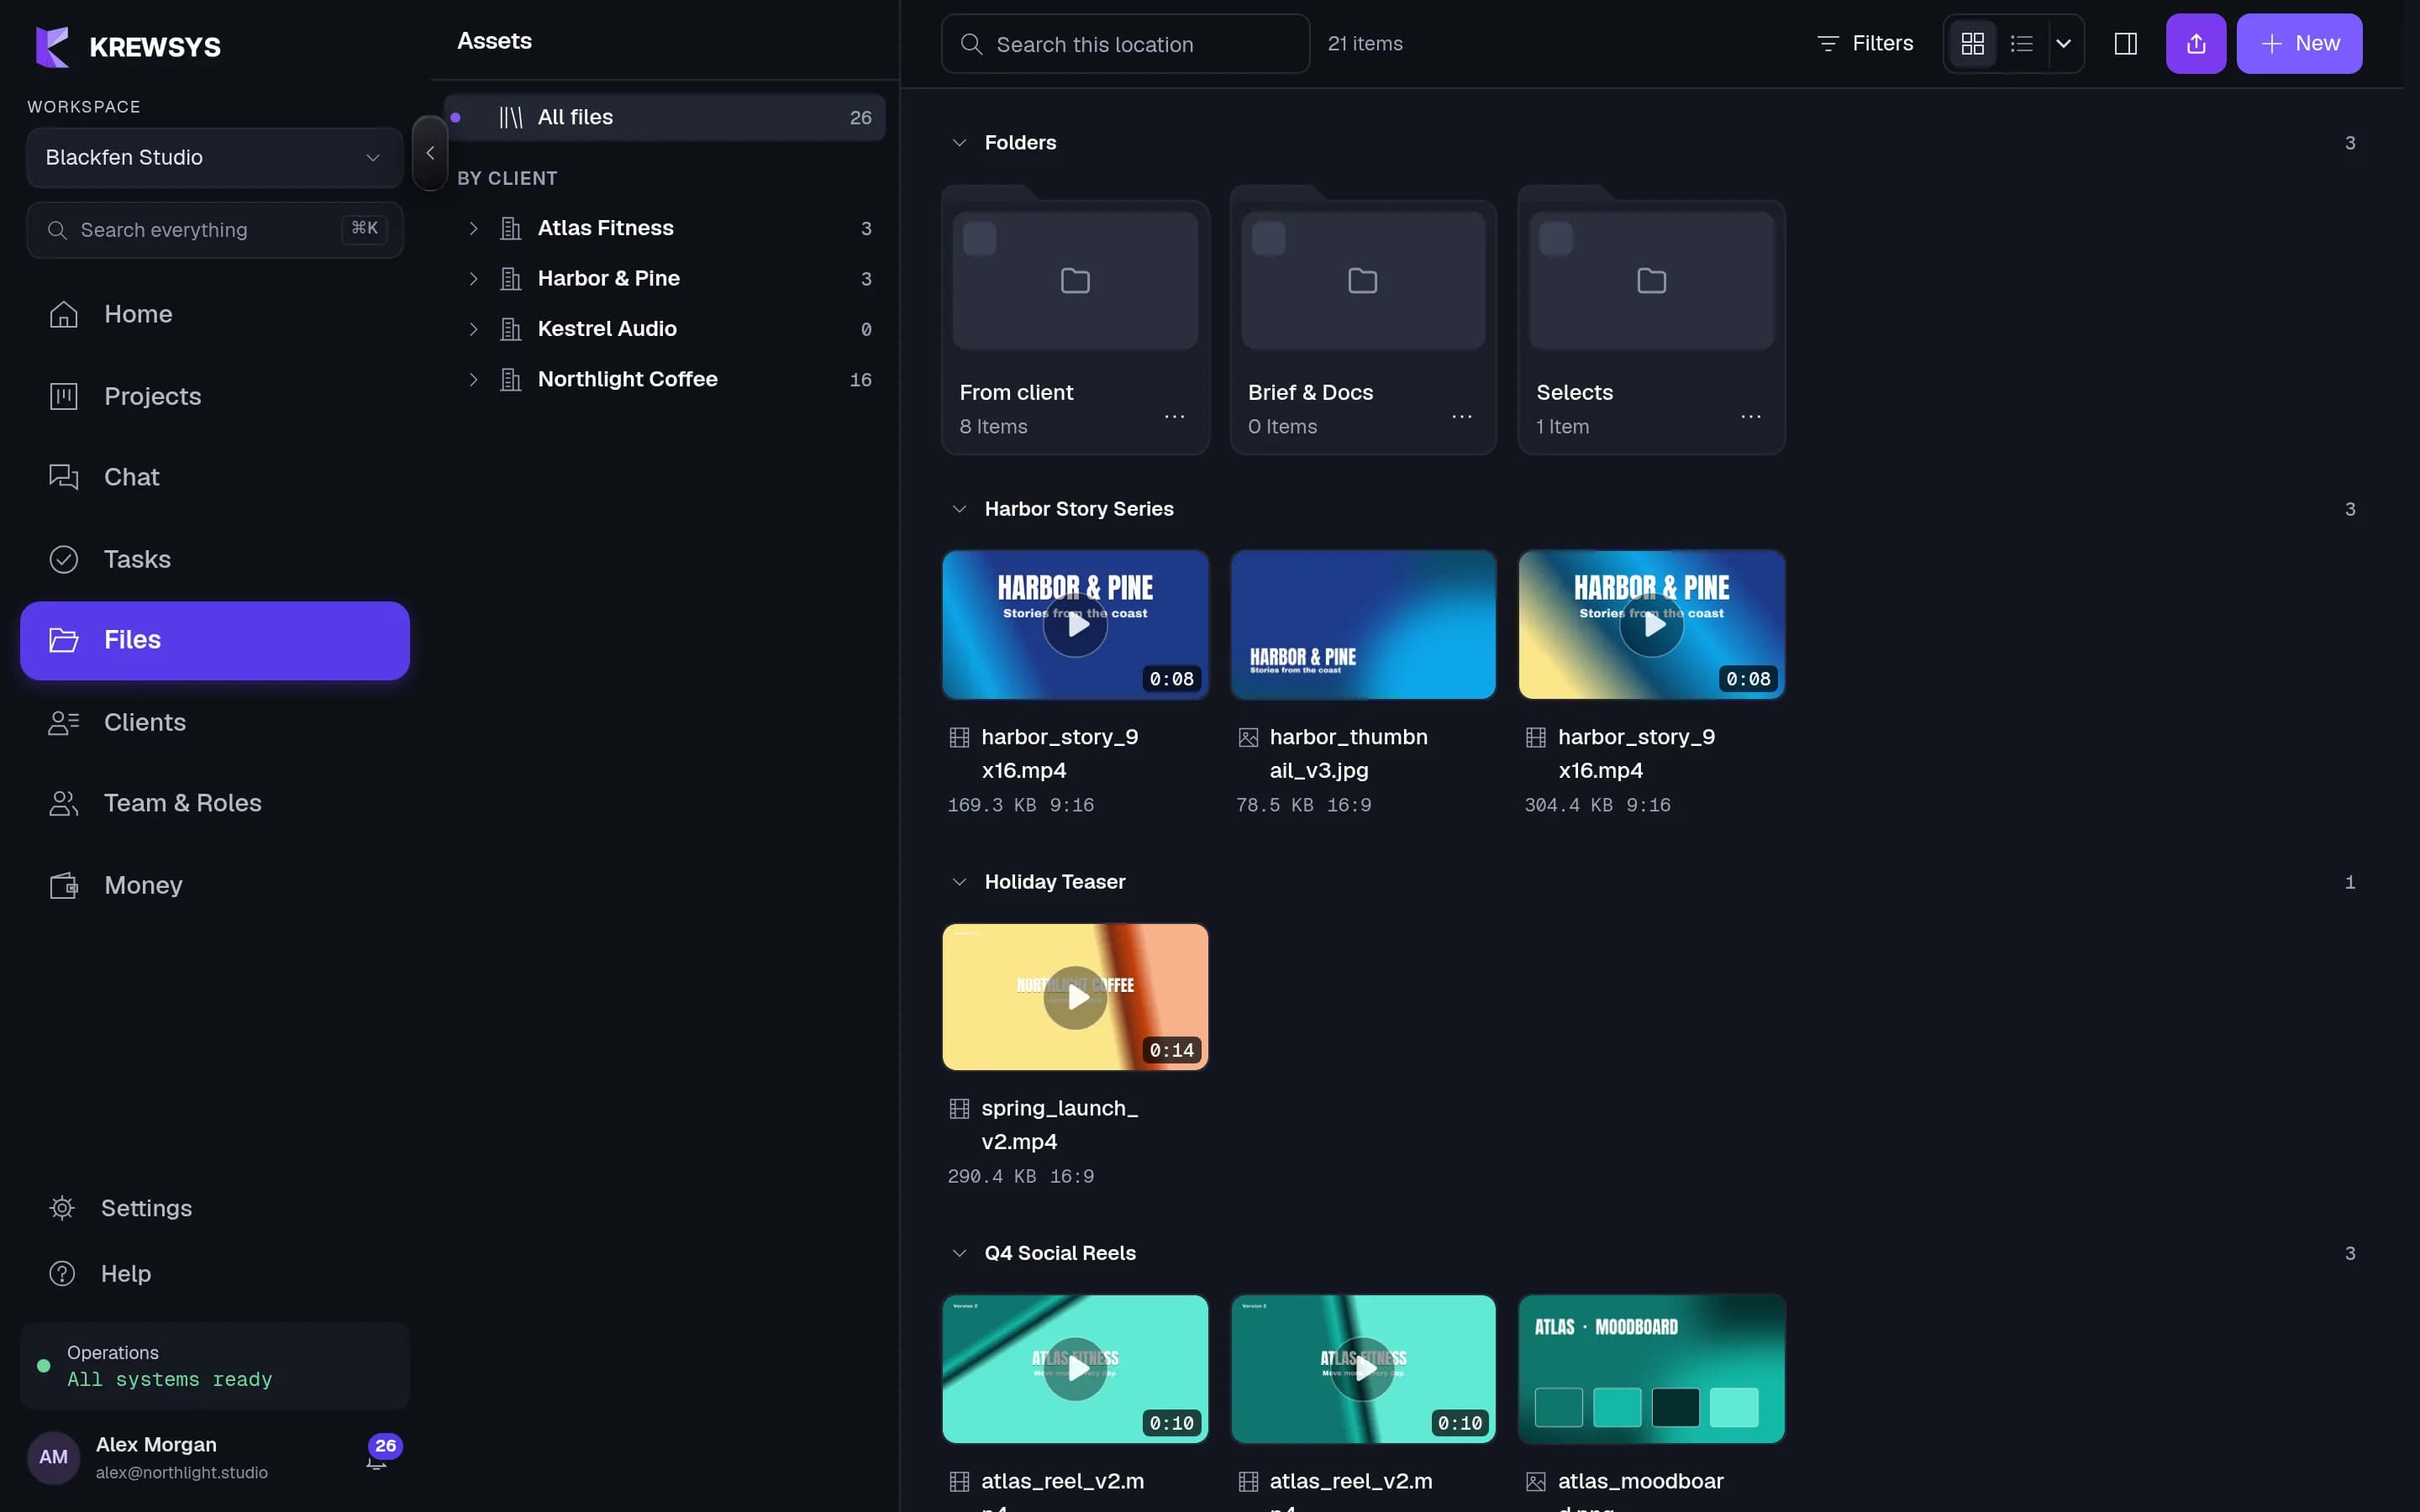Open more options for From client folder

tap(1174, 416)
